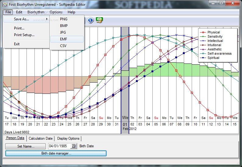
Task: Open the Help menu
Action: pyautogui.click(x=71, y=12)
